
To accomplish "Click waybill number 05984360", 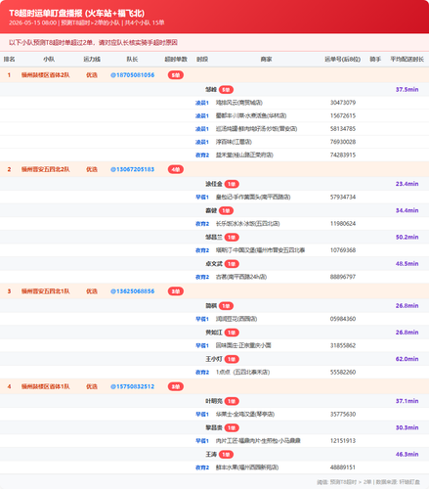I will coord(343,319).
